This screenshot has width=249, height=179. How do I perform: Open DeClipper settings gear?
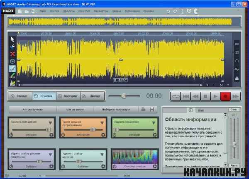pos(154,135)
